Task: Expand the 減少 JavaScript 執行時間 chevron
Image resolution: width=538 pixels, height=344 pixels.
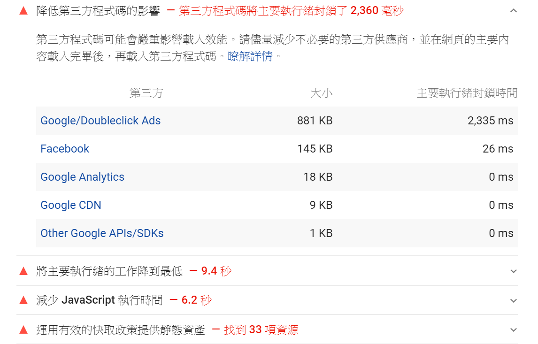Action: pyautogui.click(x=513, y=300)
